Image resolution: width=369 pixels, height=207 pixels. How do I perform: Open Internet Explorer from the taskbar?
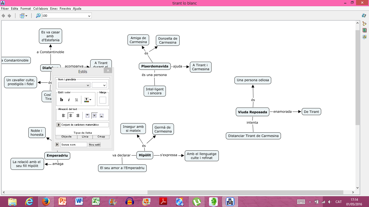click(x=29, y=202)
